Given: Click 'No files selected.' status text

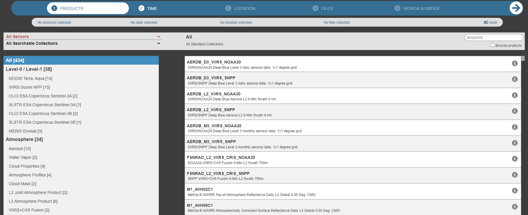Looking at the screenshot, I should coord(337,23).
